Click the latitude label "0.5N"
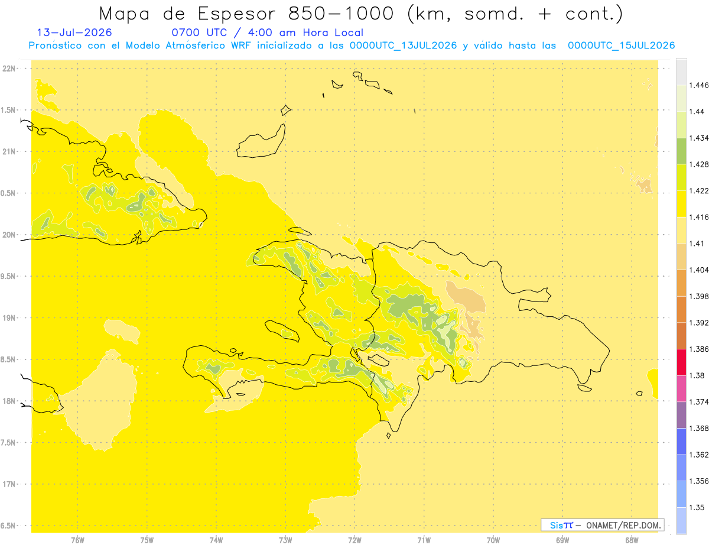 coord(8,193)
